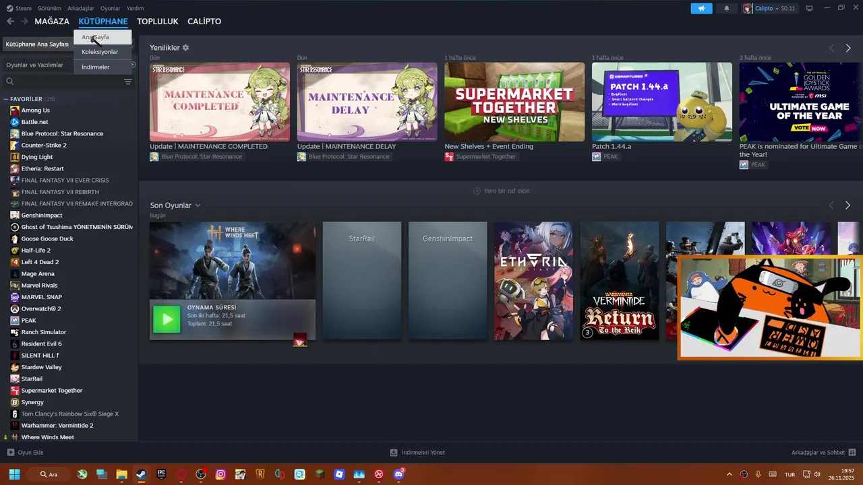Click the Steam icon in taskbar
The height and width of the screenshot is (485, 863).
(141, 474)
